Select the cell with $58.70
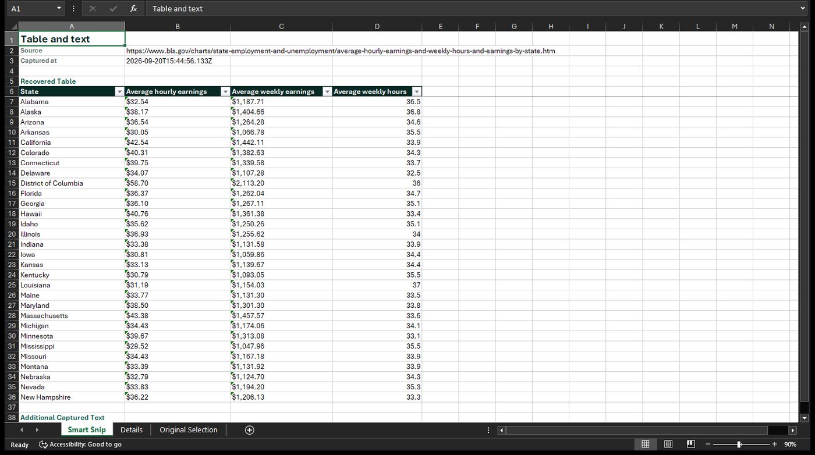The height and width of the screenshot is (455, 815). 178,183
